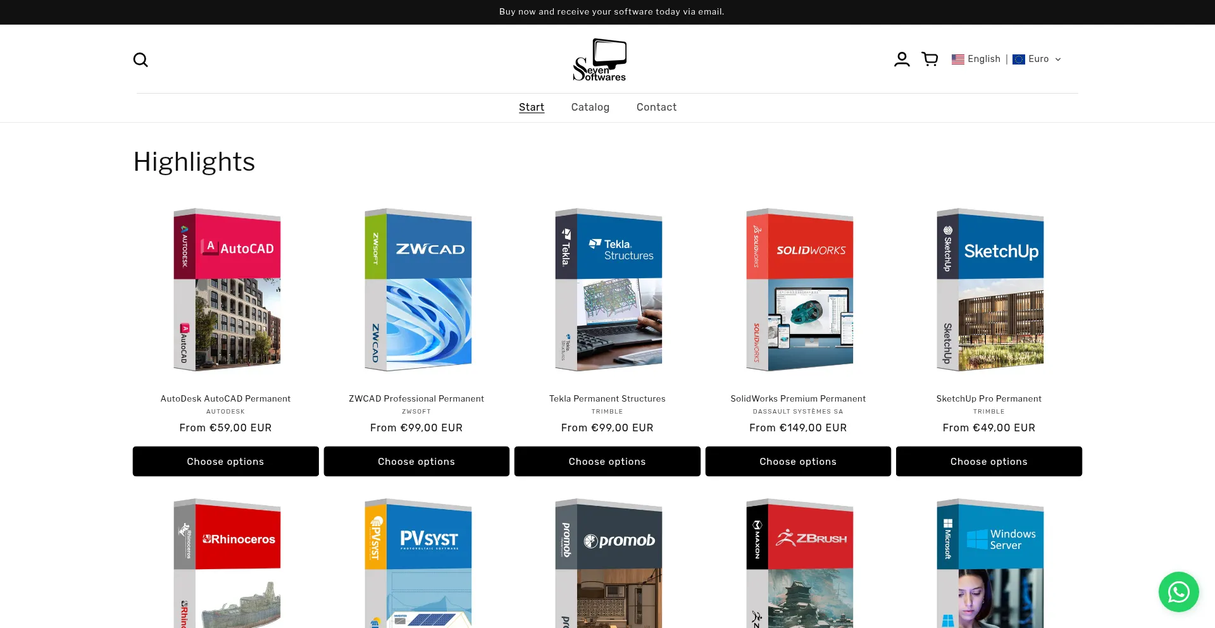Open the shopping cart icon

click(930, 59)
